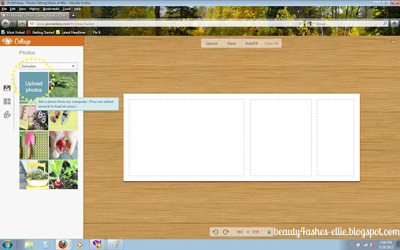Reload the page via refresh icon
Image resolution: width=400 pixels, height=250 pixels.
tap(300, 24)
